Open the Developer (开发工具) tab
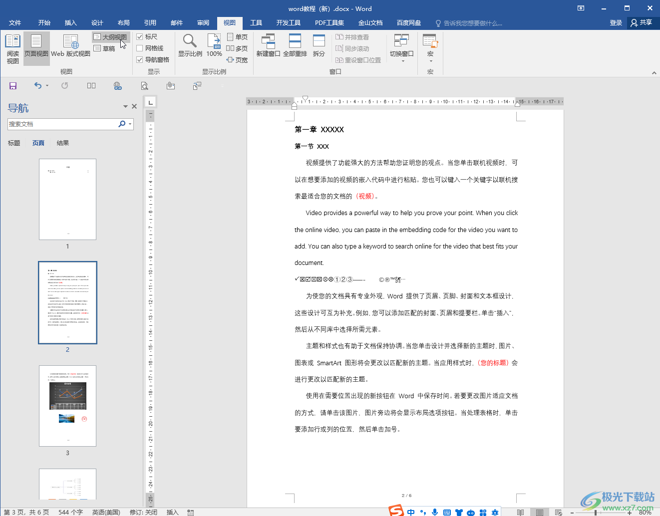 [289, 23]
